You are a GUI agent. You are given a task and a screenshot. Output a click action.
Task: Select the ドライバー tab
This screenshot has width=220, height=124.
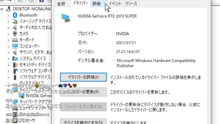(x=81, y=3)
